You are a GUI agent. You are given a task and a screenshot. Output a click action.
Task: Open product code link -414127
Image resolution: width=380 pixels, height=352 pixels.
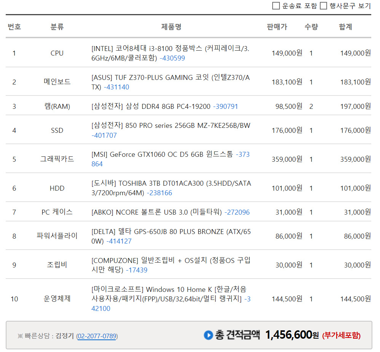tap(119, 241)
